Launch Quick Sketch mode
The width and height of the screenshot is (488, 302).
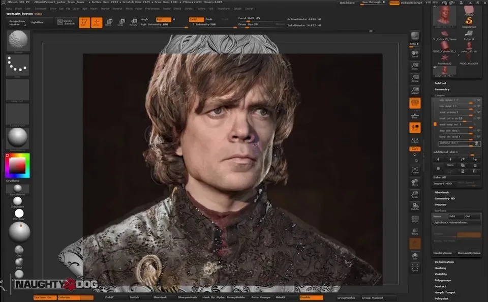click(x=66, y=22)
